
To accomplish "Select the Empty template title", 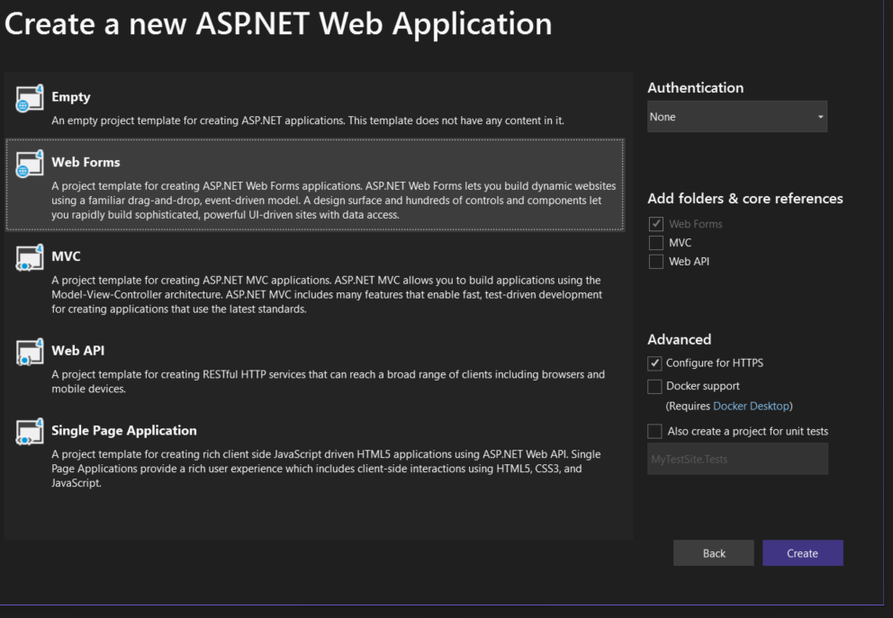I will pyautogui.click(x=70, y=97).
